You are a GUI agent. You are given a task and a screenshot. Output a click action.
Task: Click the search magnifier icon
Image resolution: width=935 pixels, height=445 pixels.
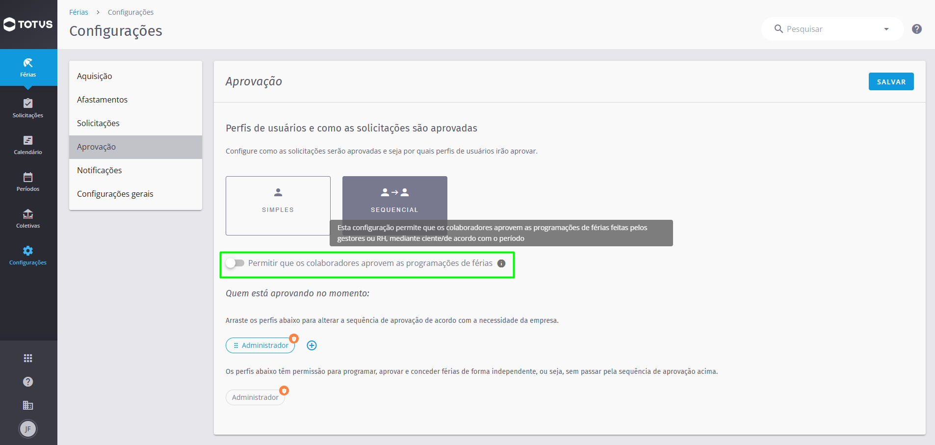[779, 29]
